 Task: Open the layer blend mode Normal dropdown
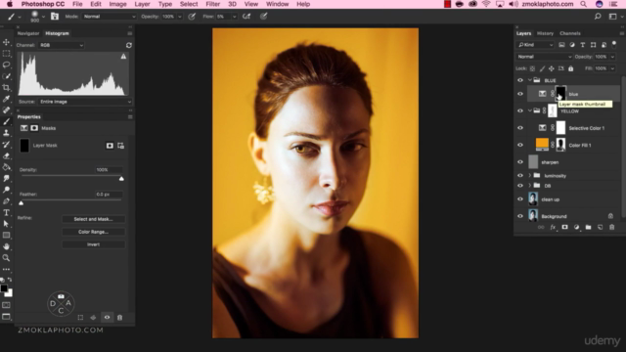coord(544,57)
